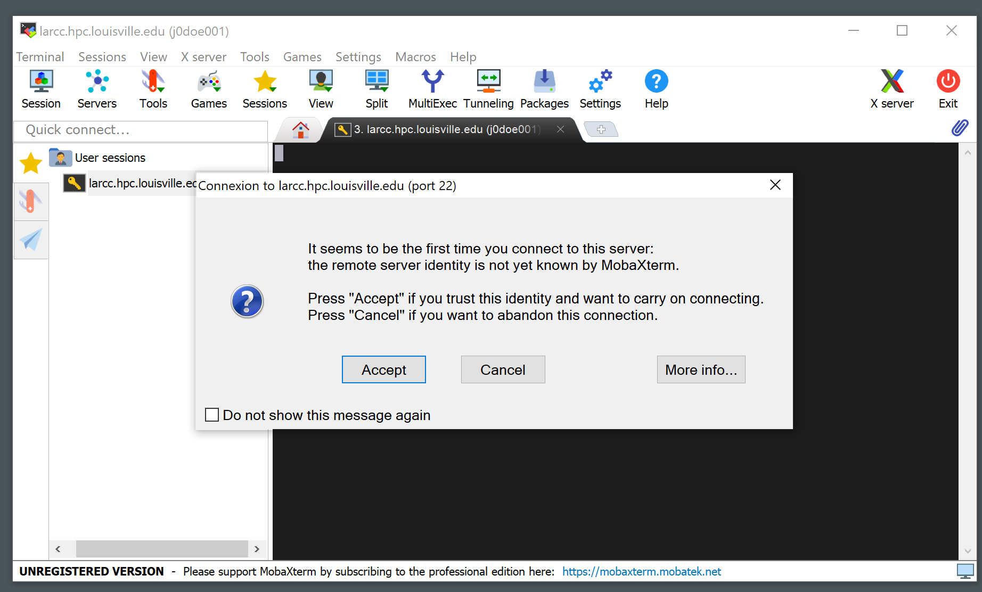Open the Macros menu
Screen dimensions: 982x592
(x=415, y=57)
